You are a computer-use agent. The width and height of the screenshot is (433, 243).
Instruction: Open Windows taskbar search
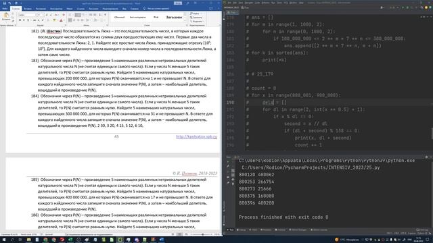tap(12, 240)
